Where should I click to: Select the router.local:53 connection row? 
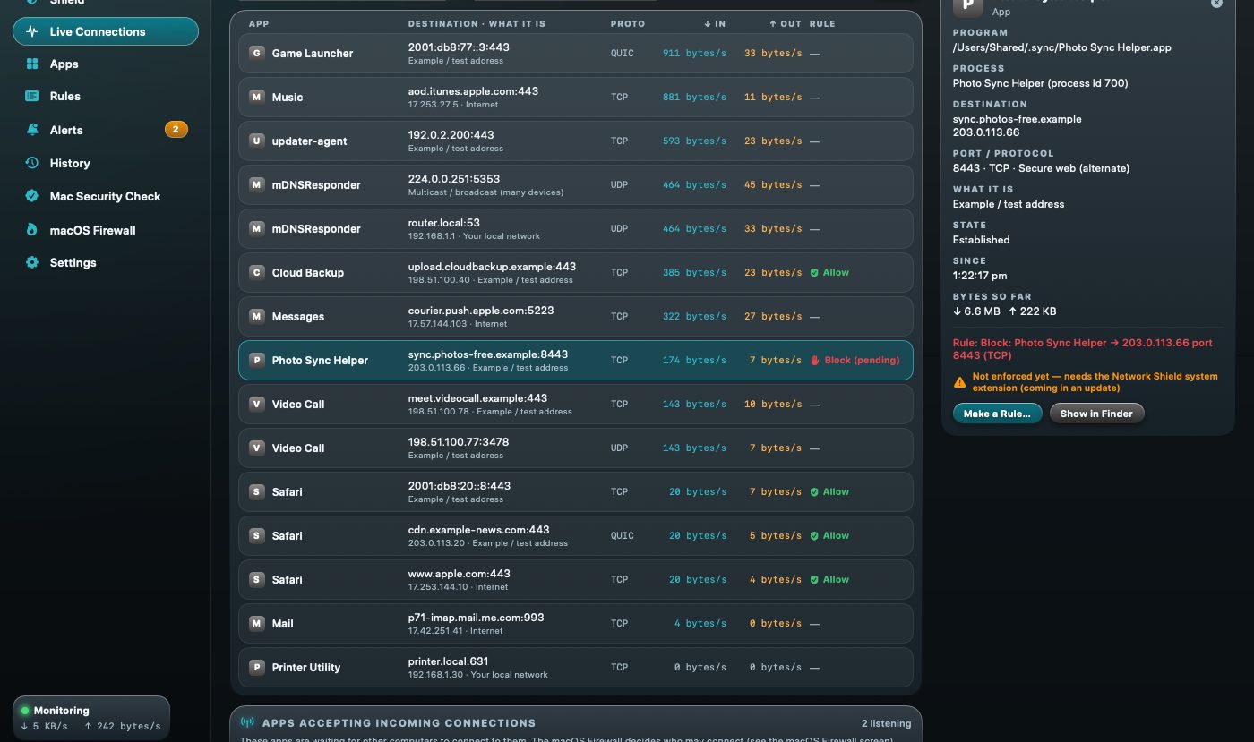(576, 228)
